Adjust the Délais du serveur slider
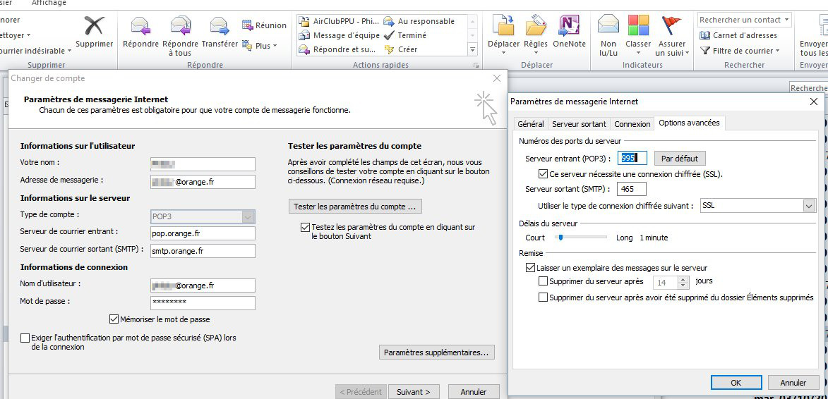 tap(560, 238)
